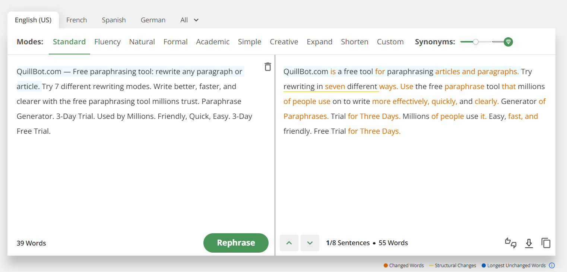Screen dimensions: 567x272
Task: Copy the full paraphrased text
Action: click(546, 243)
